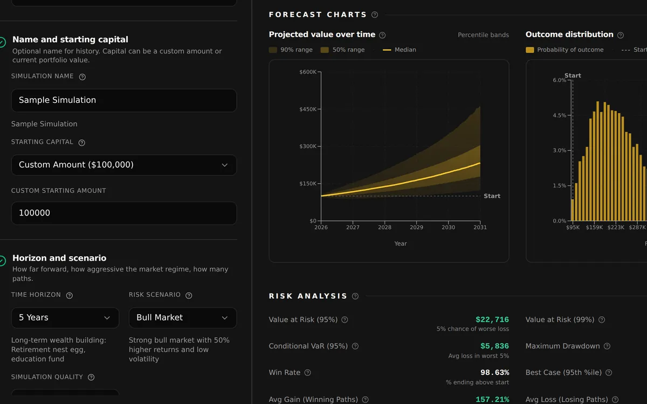Click the $22,716 Value at Risk figure
Screen dimensions: 647x404
click(492, 319)
